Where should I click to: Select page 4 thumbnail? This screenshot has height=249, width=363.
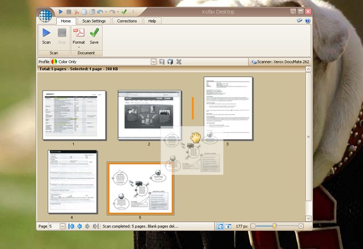[73, 182]
